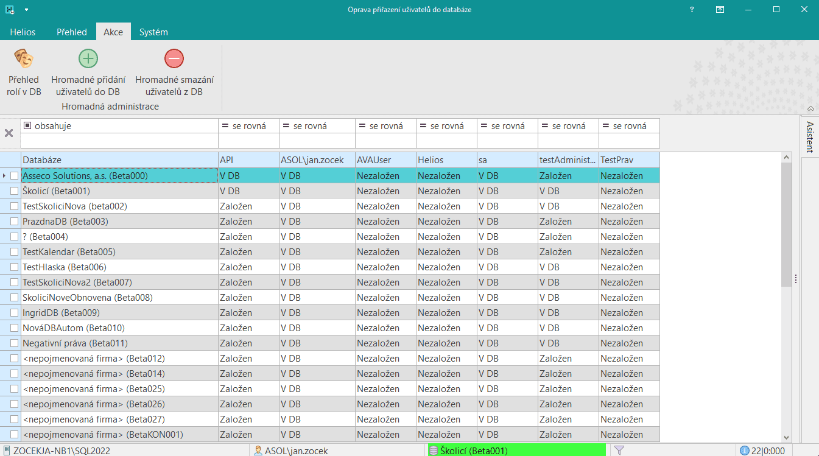Open the Systém tab

(x=153, y=32)
